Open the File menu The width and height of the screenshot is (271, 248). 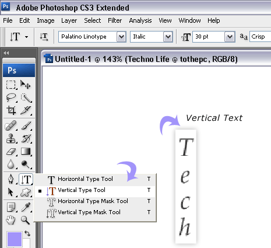click(x=8, y=20)
